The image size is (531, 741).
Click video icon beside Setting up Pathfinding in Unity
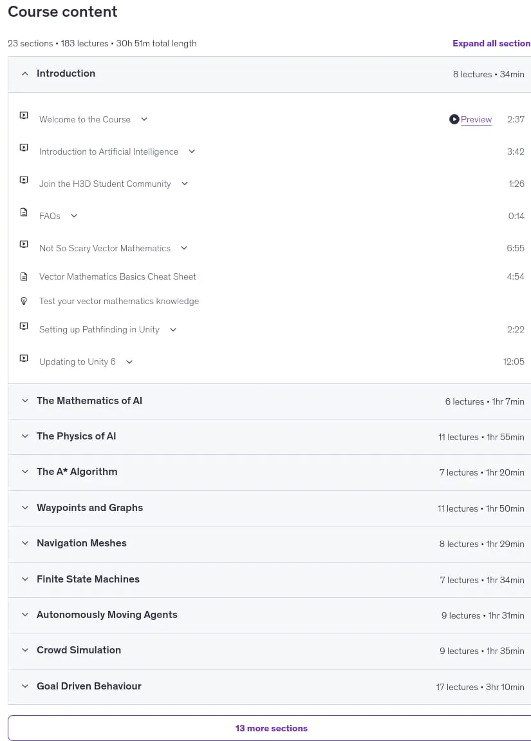tap(24, 326)
